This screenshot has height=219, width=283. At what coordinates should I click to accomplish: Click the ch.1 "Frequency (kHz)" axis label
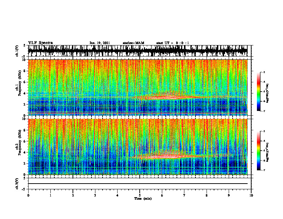20,83
